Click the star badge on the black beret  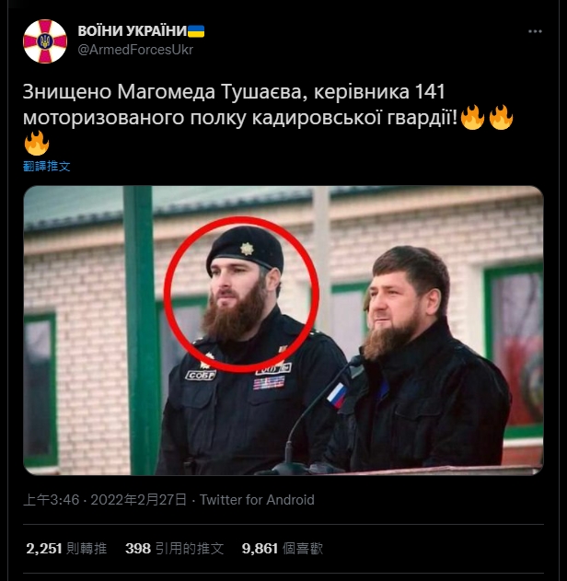(x=247, y=249)
